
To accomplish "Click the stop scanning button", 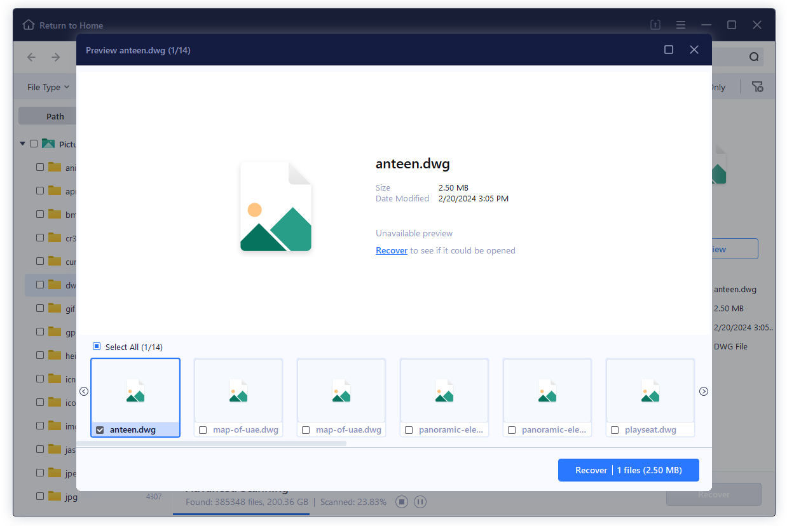I will 401,502.
